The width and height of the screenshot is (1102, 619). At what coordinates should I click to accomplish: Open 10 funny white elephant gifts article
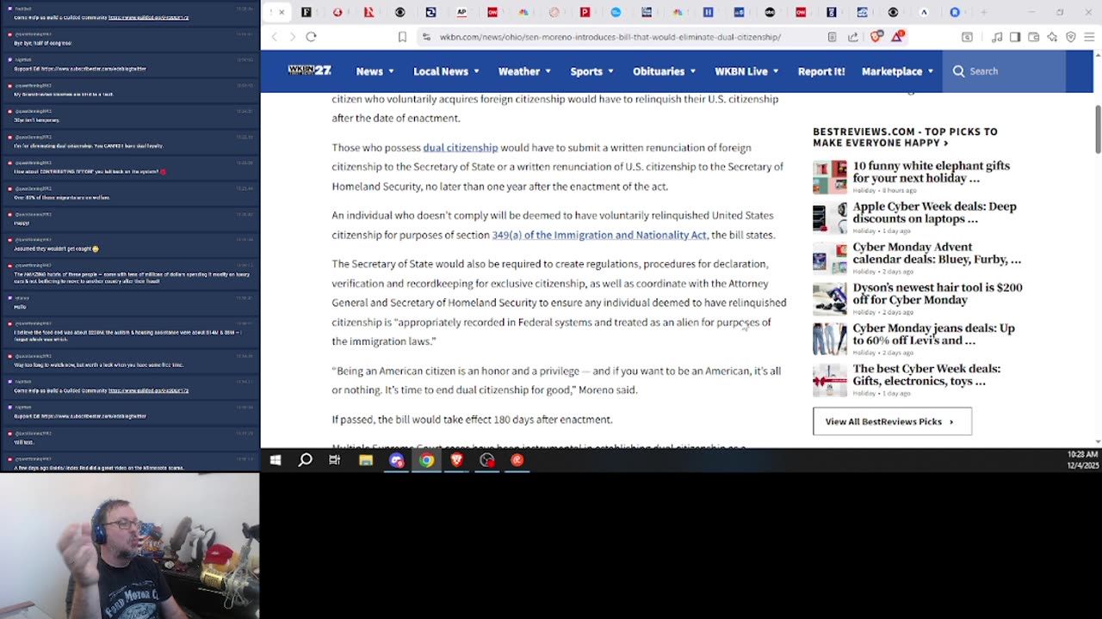pos(932,172)
